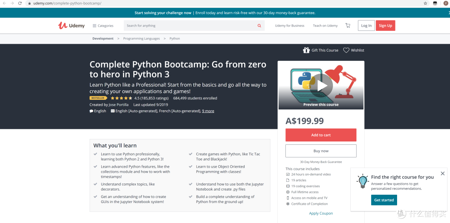The height and width of the screenshot is (223, 450).
Task: Click '24 hours on-demand video' text
Action: tap(311, 174)
